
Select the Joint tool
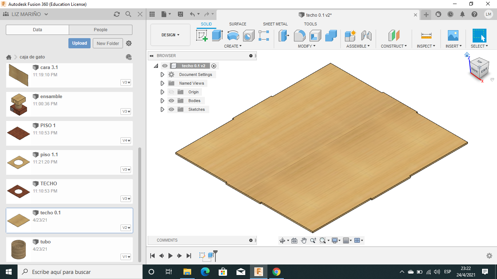click(366, 36)
